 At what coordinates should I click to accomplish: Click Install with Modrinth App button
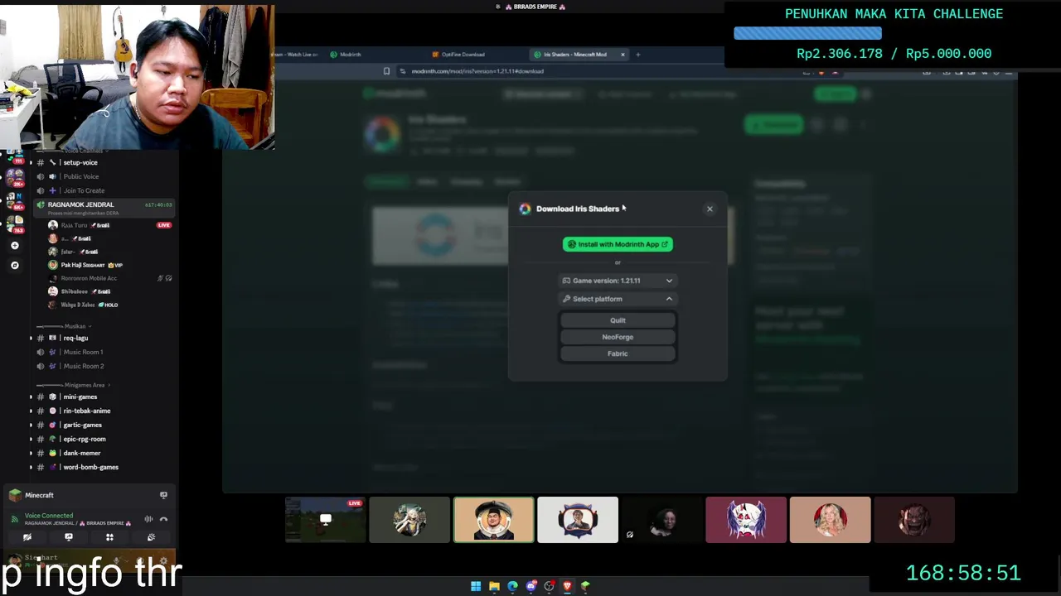618,244
